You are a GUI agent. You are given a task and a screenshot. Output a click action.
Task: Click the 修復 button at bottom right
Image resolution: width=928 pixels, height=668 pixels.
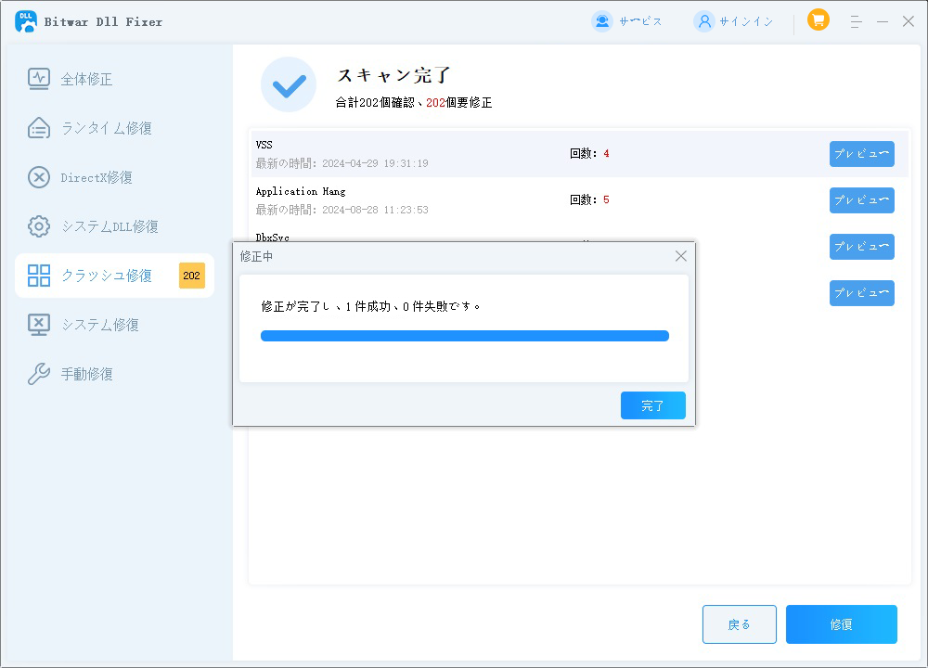[841, 624]
